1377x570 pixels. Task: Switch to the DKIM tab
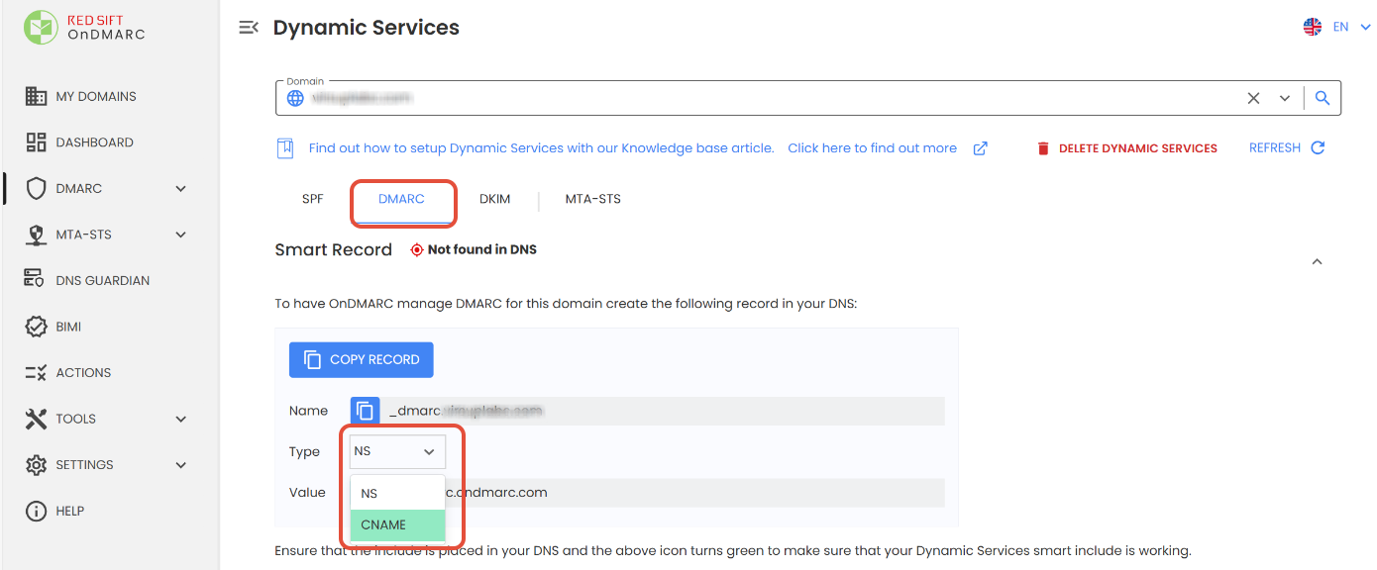[494, 199]
